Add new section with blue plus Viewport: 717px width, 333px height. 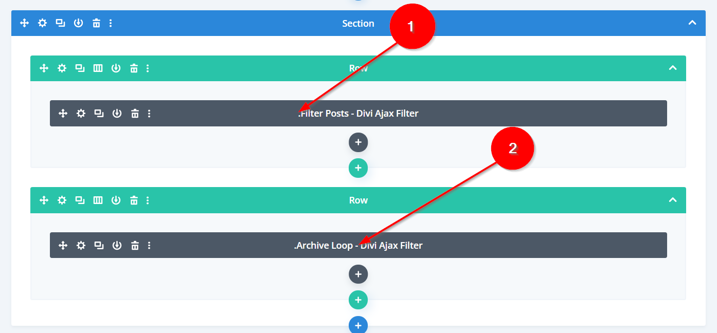point(359,325)
